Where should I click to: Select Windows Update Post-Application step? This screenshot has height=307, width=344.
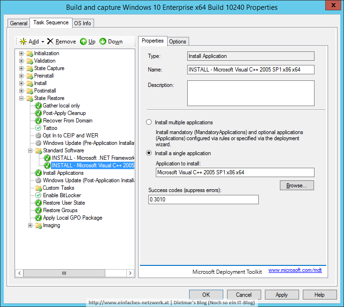(x=88, y=180)
